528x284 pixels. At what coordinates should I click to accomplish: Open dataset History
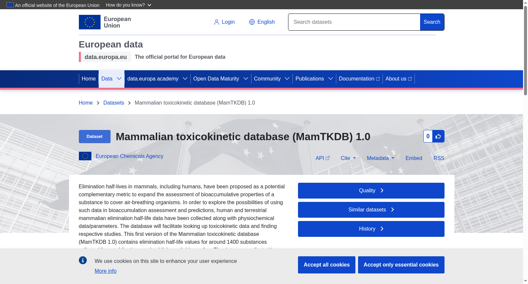(x=371, y=229)
